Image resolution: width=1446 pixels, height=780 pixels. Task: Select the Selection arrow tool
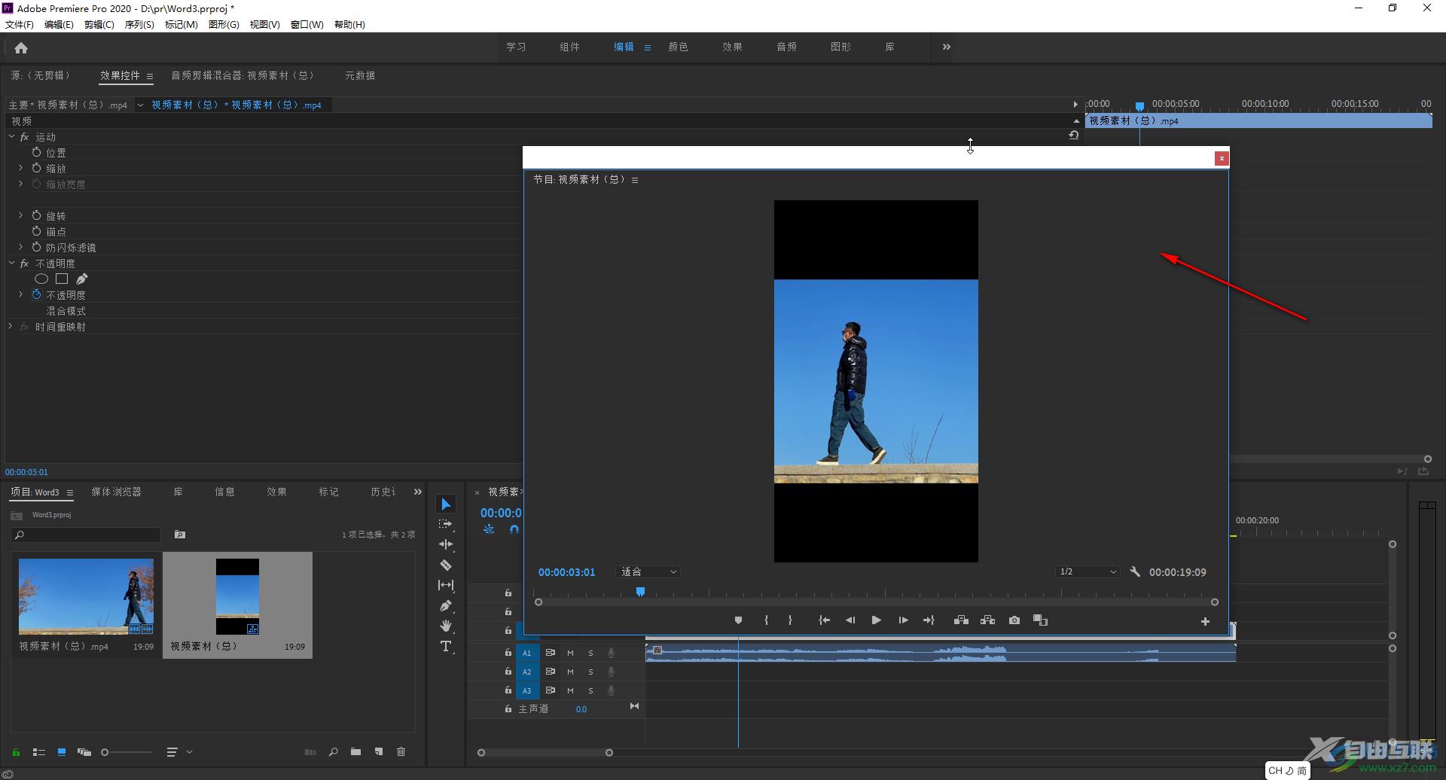click(x=446, y=504)
